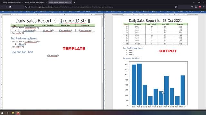Image resolution: width=206 pixels, height=115 pixels.
Task: Click '{%tr for item in topItemsRows %}' line
Action: click(26, 42)
